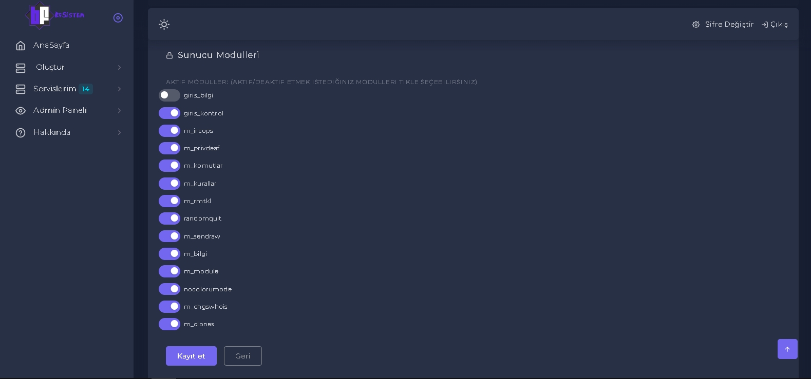Open the Admin Paneli menu item
This screenshot has height=379, width=811.
[x=60, y=111]
